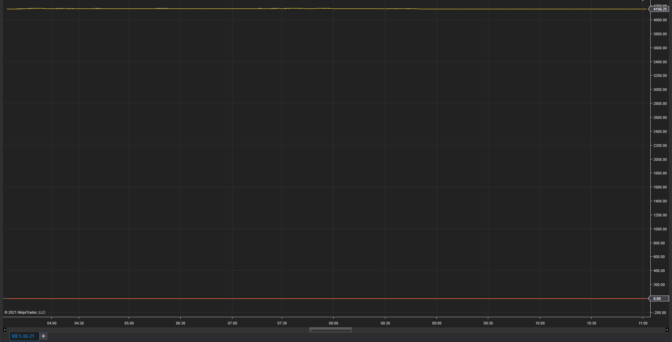Viewport: 672px width, 342px height.
Task: Click the 3200.00 price axis label
Action: (x=660, y=76)
